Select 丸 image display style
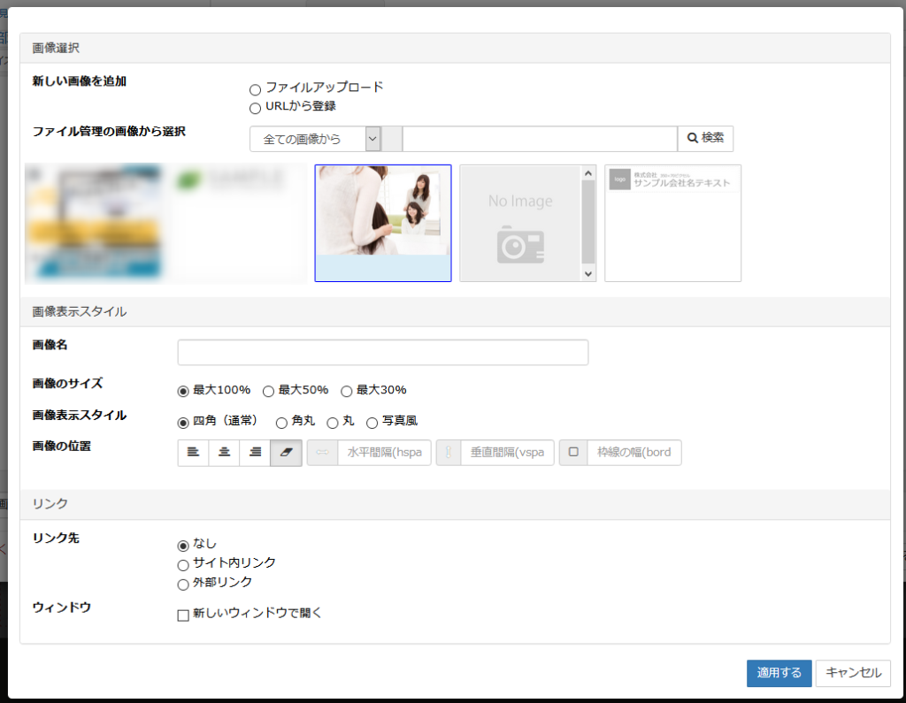906x703 pixels. [334, 423]
